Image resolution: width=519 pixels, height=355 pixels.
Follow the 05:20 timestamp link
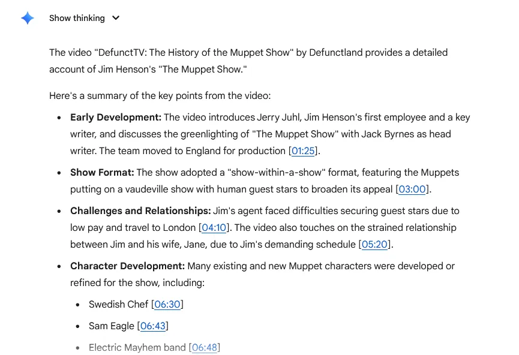(374, 245)
